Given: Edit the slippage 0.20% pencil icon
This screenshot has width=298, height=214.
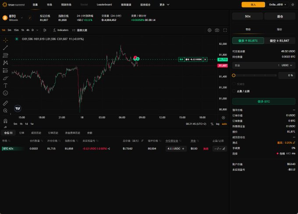Looking at the screenshot, I should pyautogui.click(x=294, y=143).
